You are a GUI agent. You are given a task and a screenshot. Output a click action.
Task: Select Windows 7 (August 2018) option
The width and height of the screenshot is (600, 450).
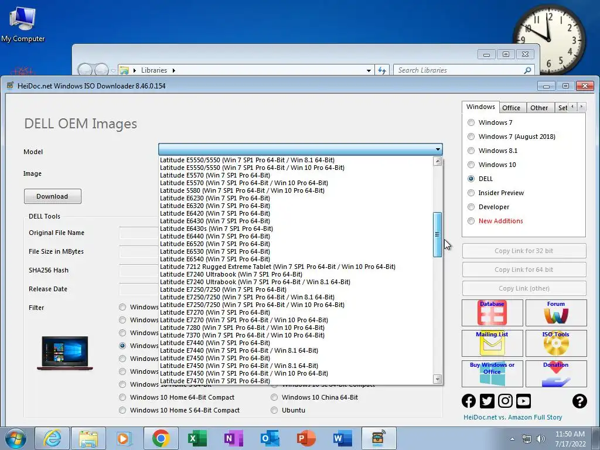pyautogui.click(x=471, y=137)
